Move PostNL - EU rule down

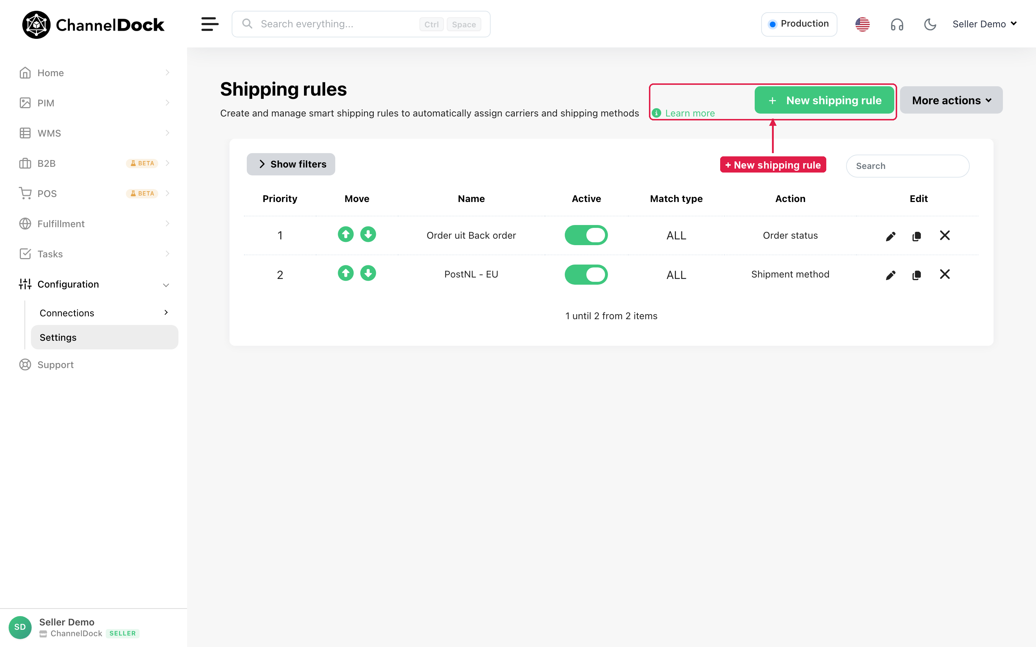pyautogui.click(x=368, y=274)
